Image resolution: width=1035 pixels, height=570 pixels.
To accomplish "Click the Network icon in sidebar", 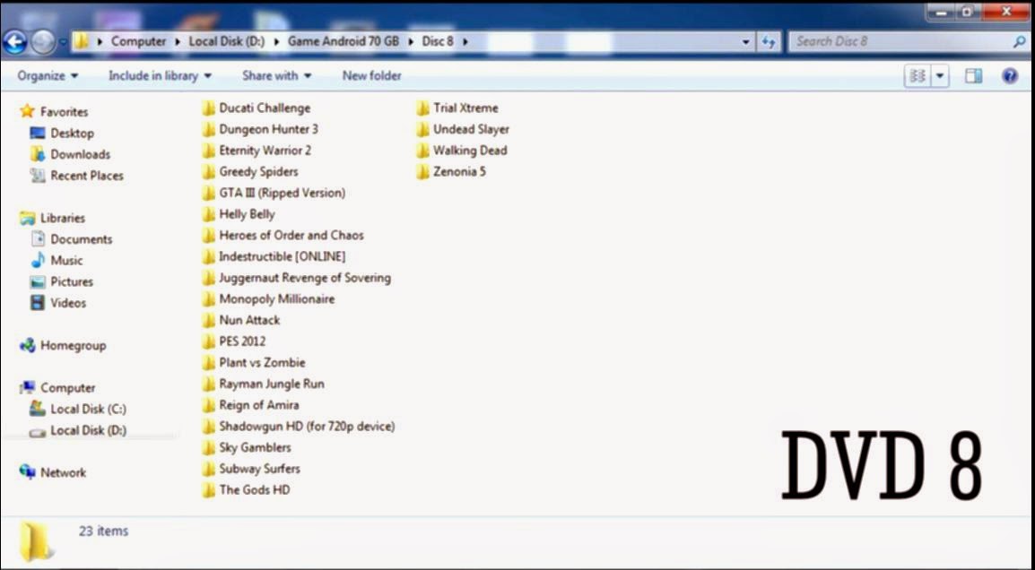I will click(27, 471).
